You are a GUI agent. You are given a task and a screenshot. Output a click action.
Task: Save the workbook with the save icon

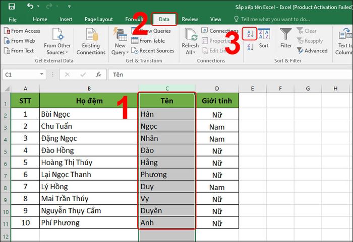click(12, 7)
